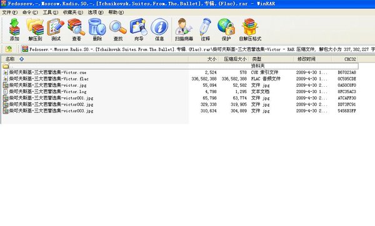Viewport: 375px width, 226px height.
Task: Click the packed size value 52,582
Action: (x=239, y=86)
